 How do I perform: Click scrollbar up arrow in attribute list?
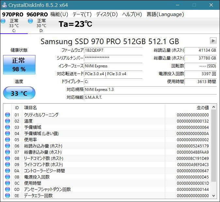[x=213, y=107]
